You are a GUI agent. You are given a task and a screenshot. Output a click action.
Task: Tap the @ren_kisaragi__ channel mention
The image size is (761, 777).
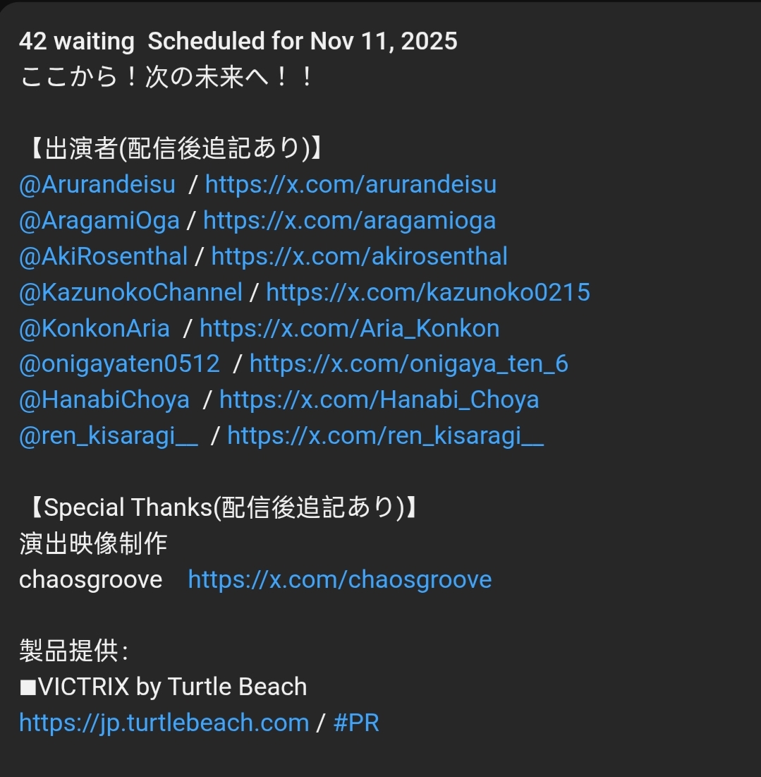click(109, 436)
